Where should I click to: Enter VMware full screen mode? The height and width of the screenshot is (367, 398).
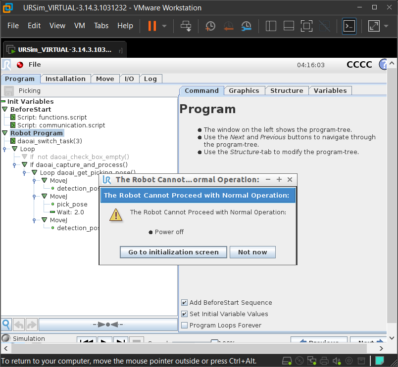point(306,26)
